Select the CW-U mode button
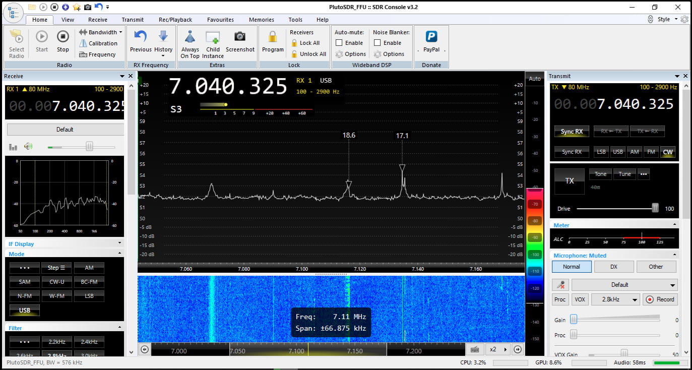 56,282
